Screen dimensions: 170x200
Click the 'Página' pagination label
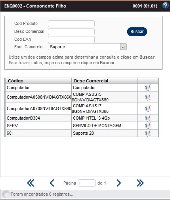tap(70, 183)
